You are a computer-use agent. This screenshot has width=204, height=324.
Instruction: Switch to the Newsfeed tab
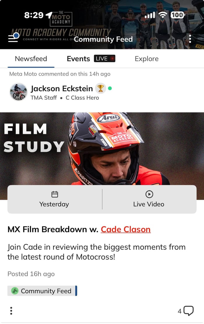(31, 59)
